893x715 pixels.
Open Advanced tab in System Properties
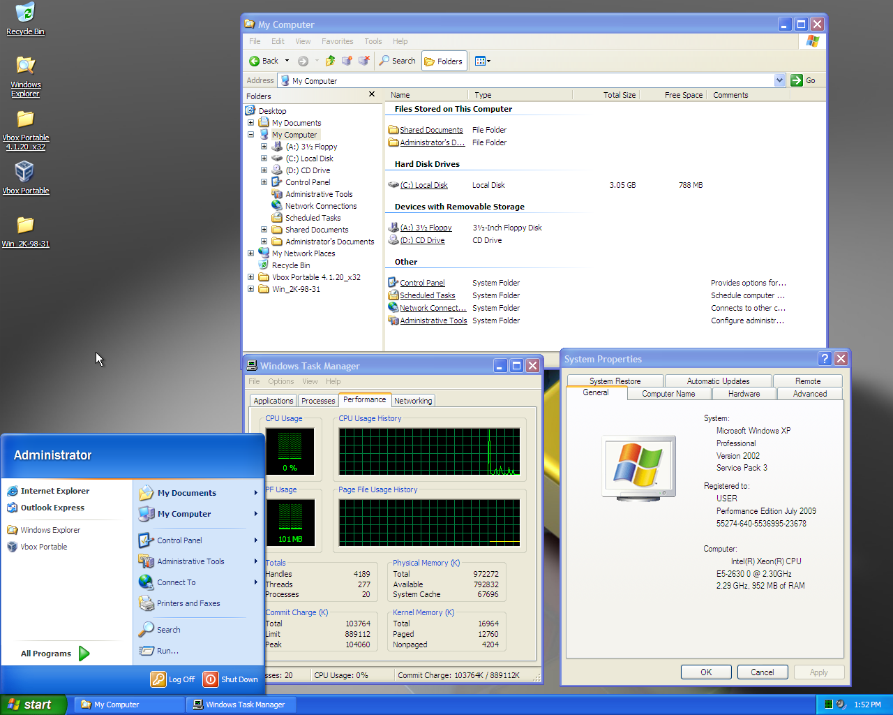810,394
